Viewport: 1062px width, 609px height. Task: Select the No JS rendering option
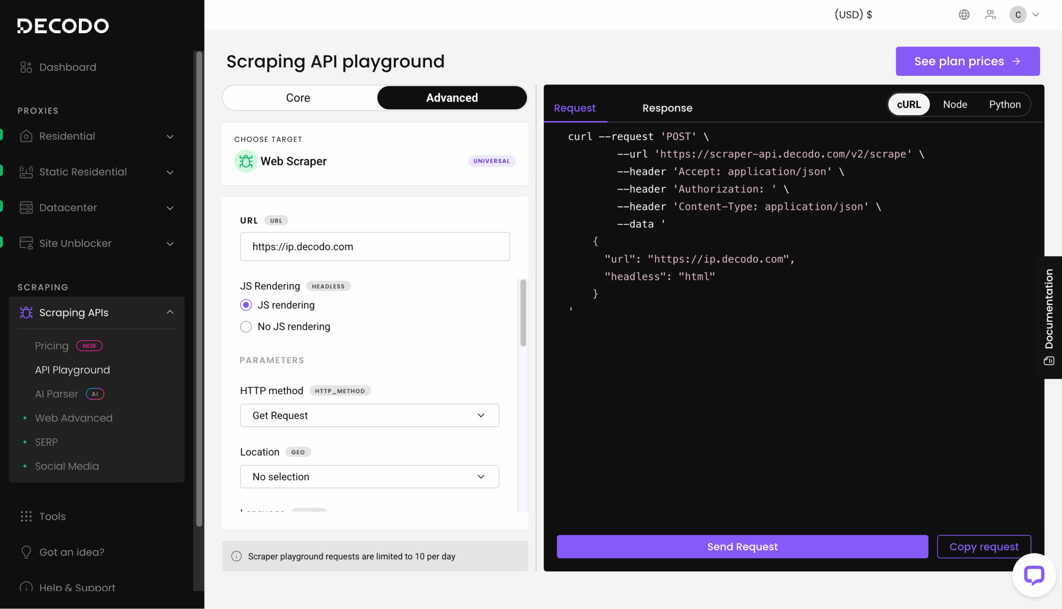click(246, 327)
